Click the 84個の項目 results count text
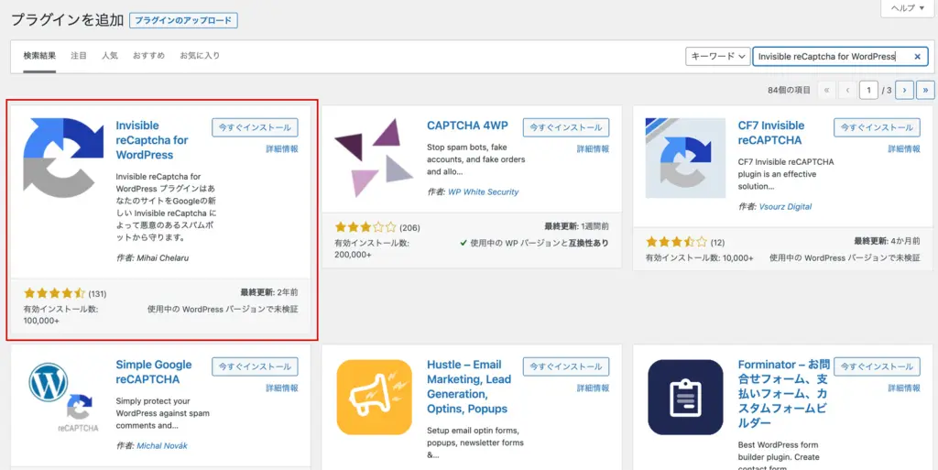Screen dimensions: 938x470 tap(789, 91)
